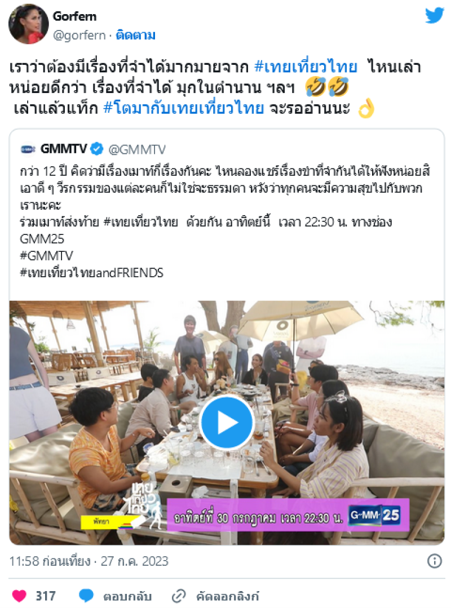Click the Twitter bird logo

(434, 16)
